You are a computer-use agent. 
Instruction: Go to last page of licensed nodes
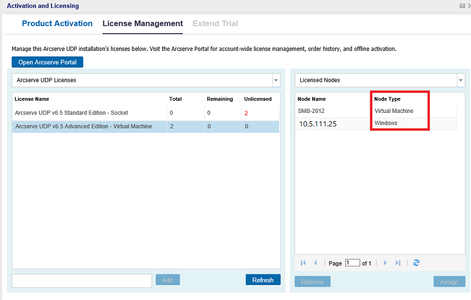(398, 263)
